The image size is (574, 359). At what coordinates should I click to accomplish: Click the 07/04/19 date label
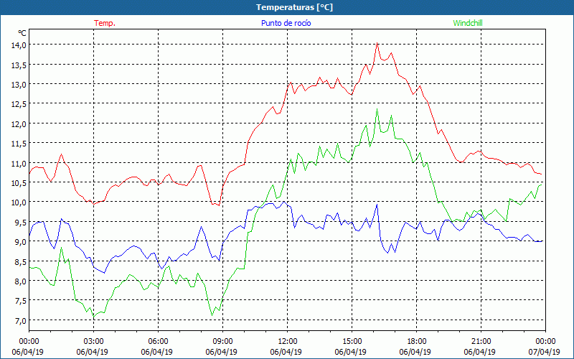545,352
